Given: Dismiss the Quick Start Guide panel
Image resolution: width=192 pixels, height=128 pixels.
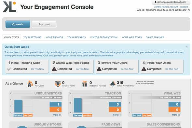Looking at the screenshot, I should [186, 47].
